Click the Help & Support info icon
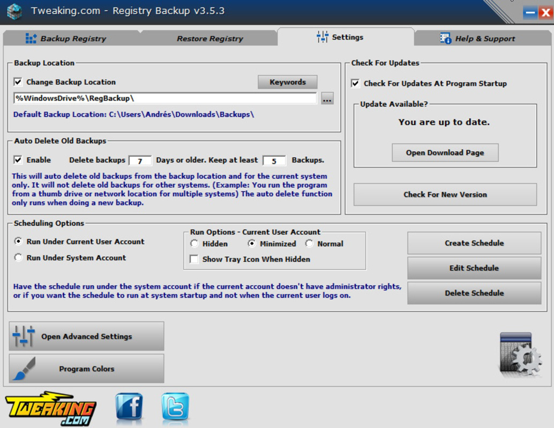554x428 pixels. tap(446, 38)
